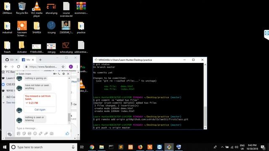Open File Explorer from taskbar
269x151 pixels.
click(x=102, y=147)
